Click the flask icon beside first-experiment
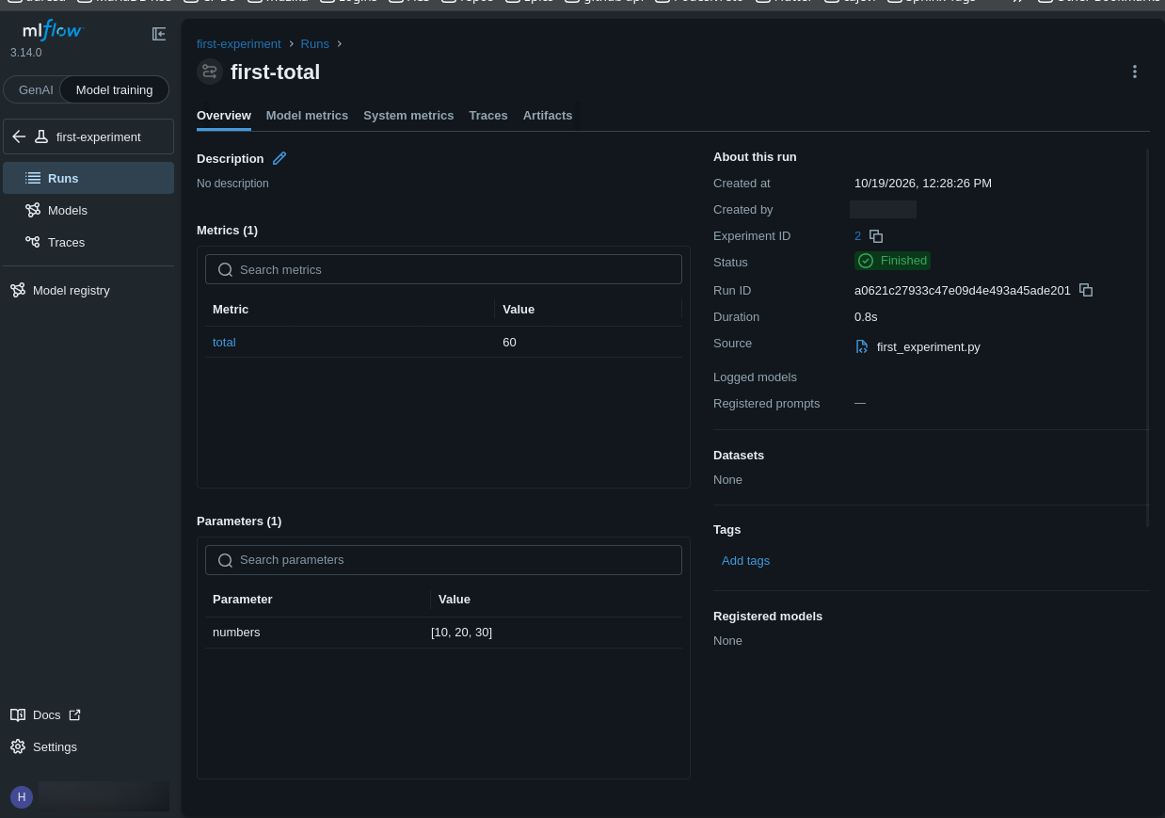Image resolution: width=1165 pixels, height=818 pixels. 41,136
